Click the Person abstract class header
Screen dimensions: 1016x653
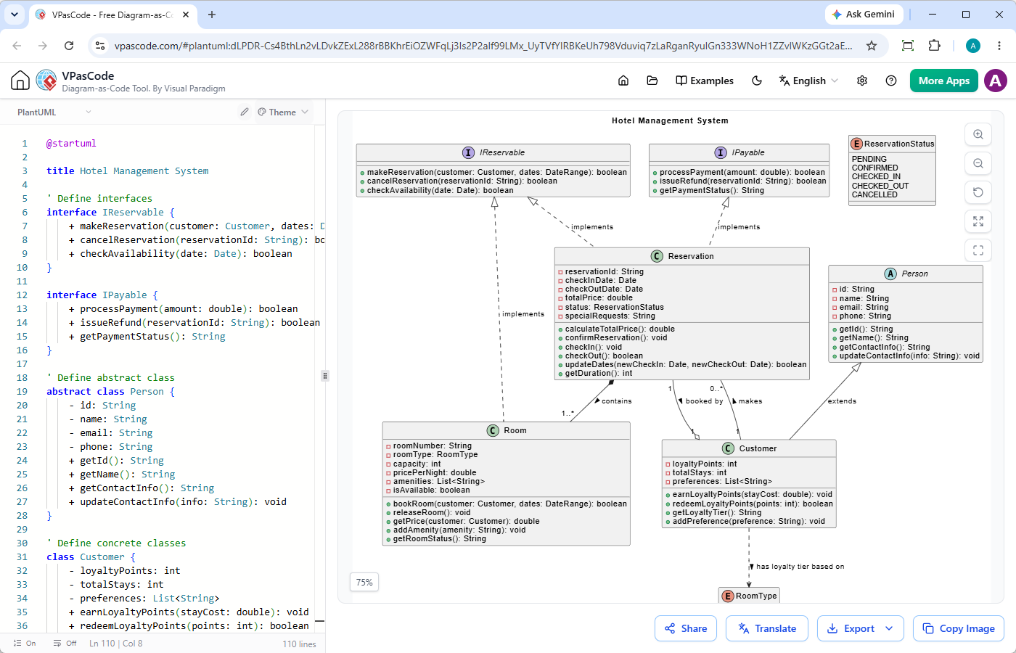point(906,274)
